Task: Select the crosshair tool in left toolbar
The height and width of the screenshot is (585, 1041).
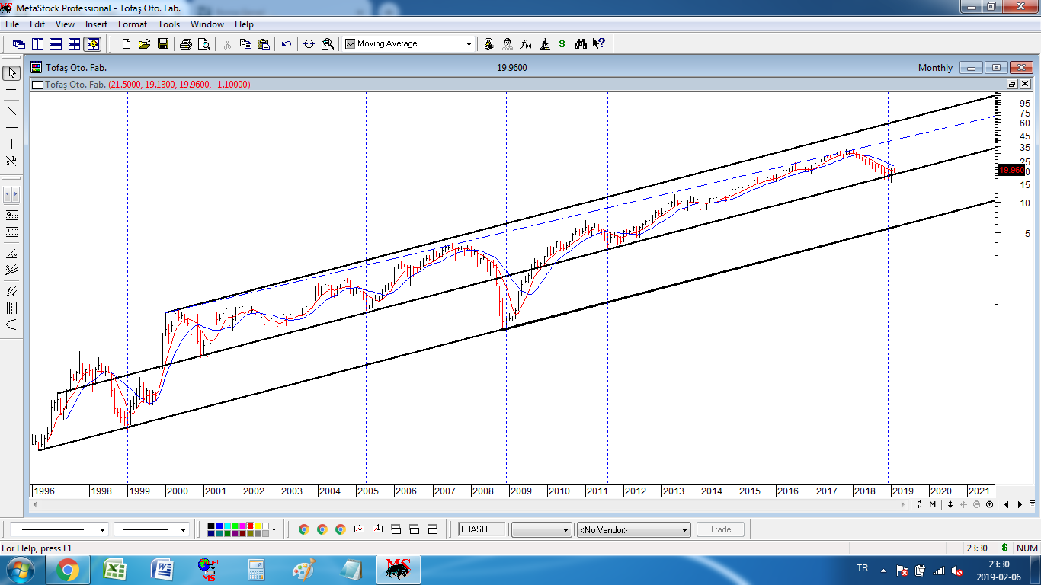Action: (x=11, y=90)
